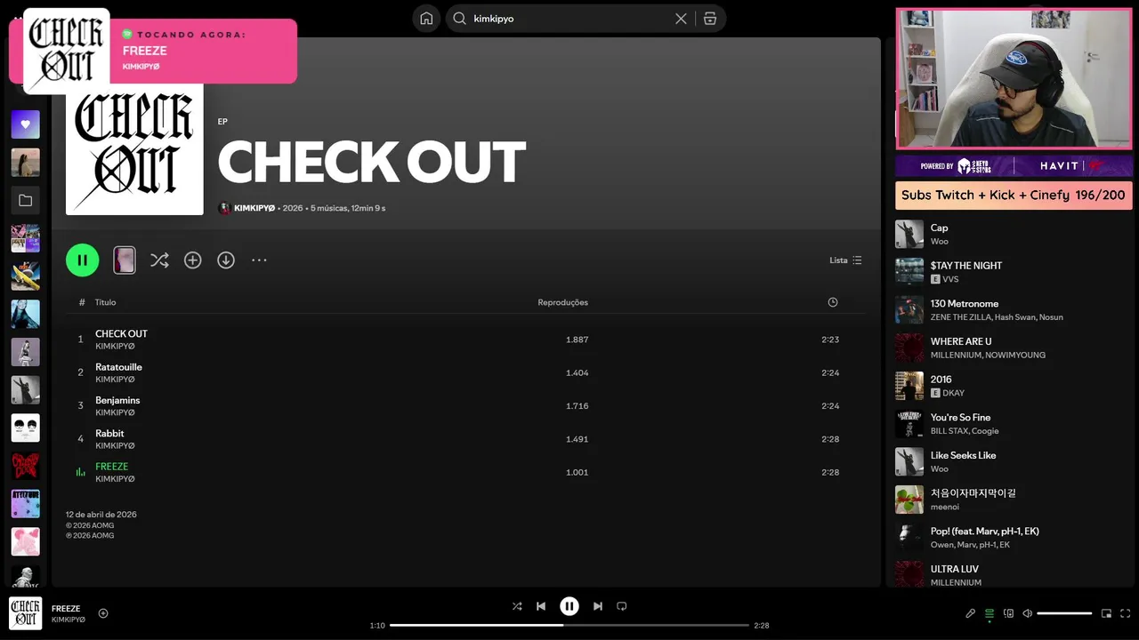The width and height of the screenshot is (1139, 640).
Task: Click the CHECK OUT album cover art
Action: click(134, 149)
